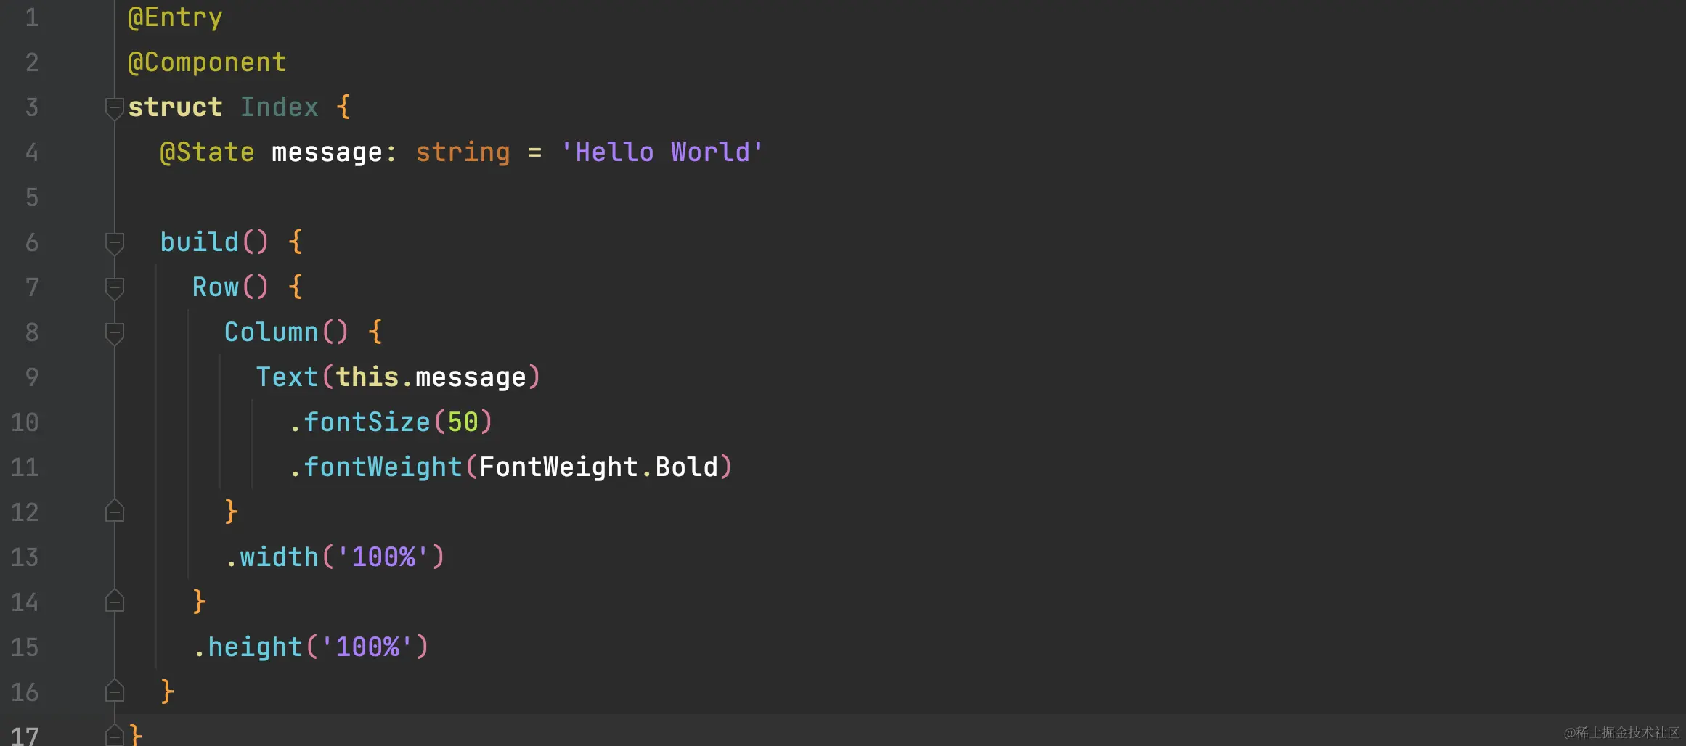This screenshot has height=746, width=1686.
Task: Click line number 1 in the gutter
Action: click(x=31, y=17)
